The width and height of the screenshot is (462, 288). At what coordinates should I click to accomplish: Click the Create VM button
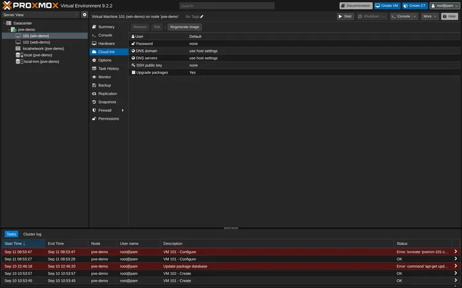pos(386,6)
